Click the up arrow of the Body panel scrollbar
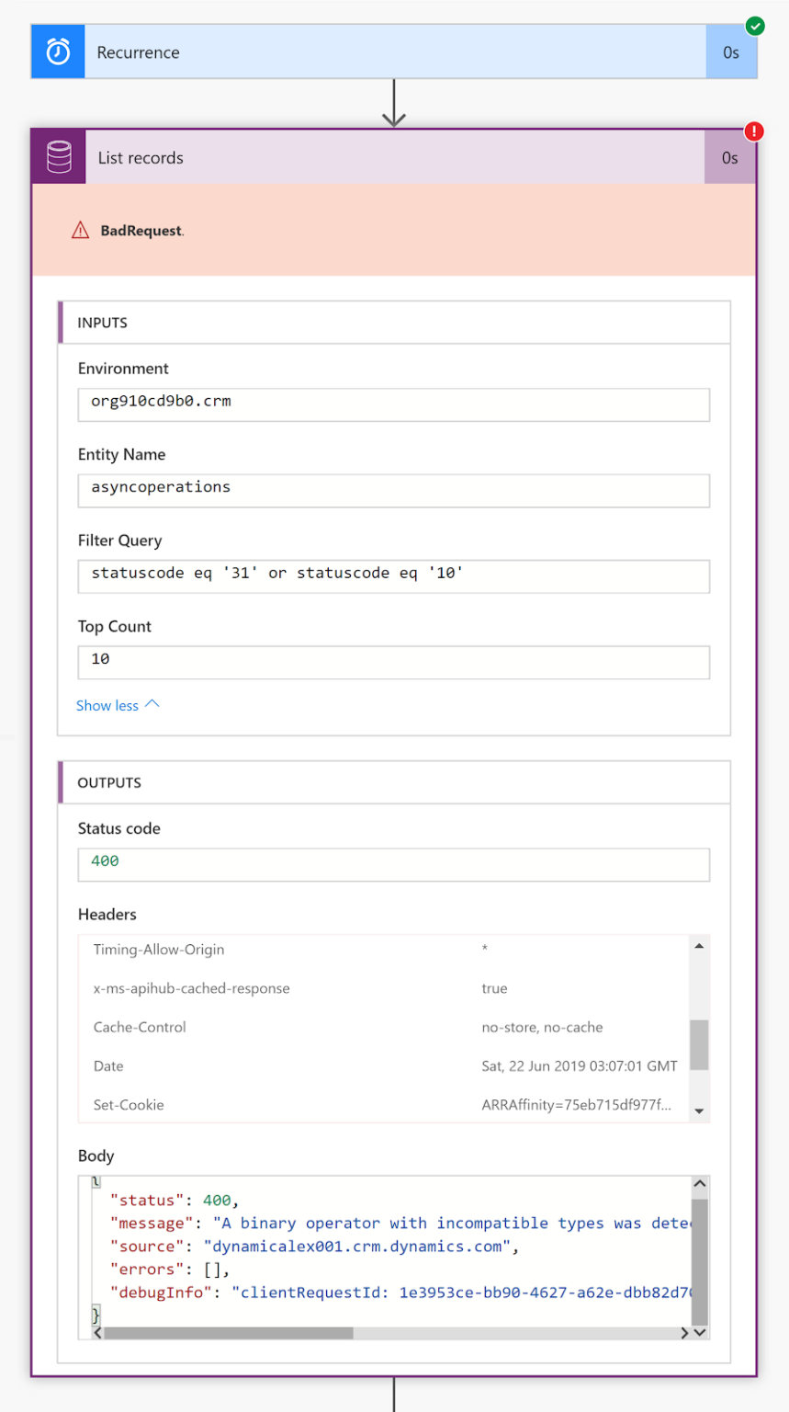789x1412 pixels. click(x=700, y=1183)
